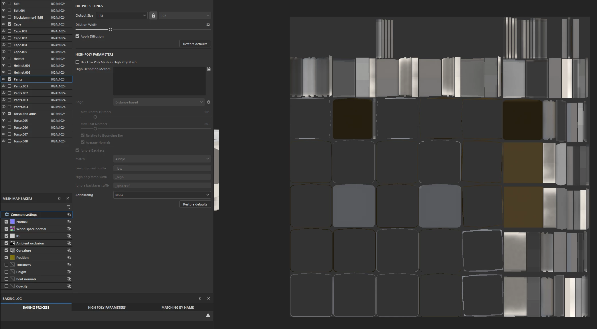Screen dimensions: 597x329
Task: Click the High Definition Meshes file icon
Action: pyautogui.click(x=209, y=69)
